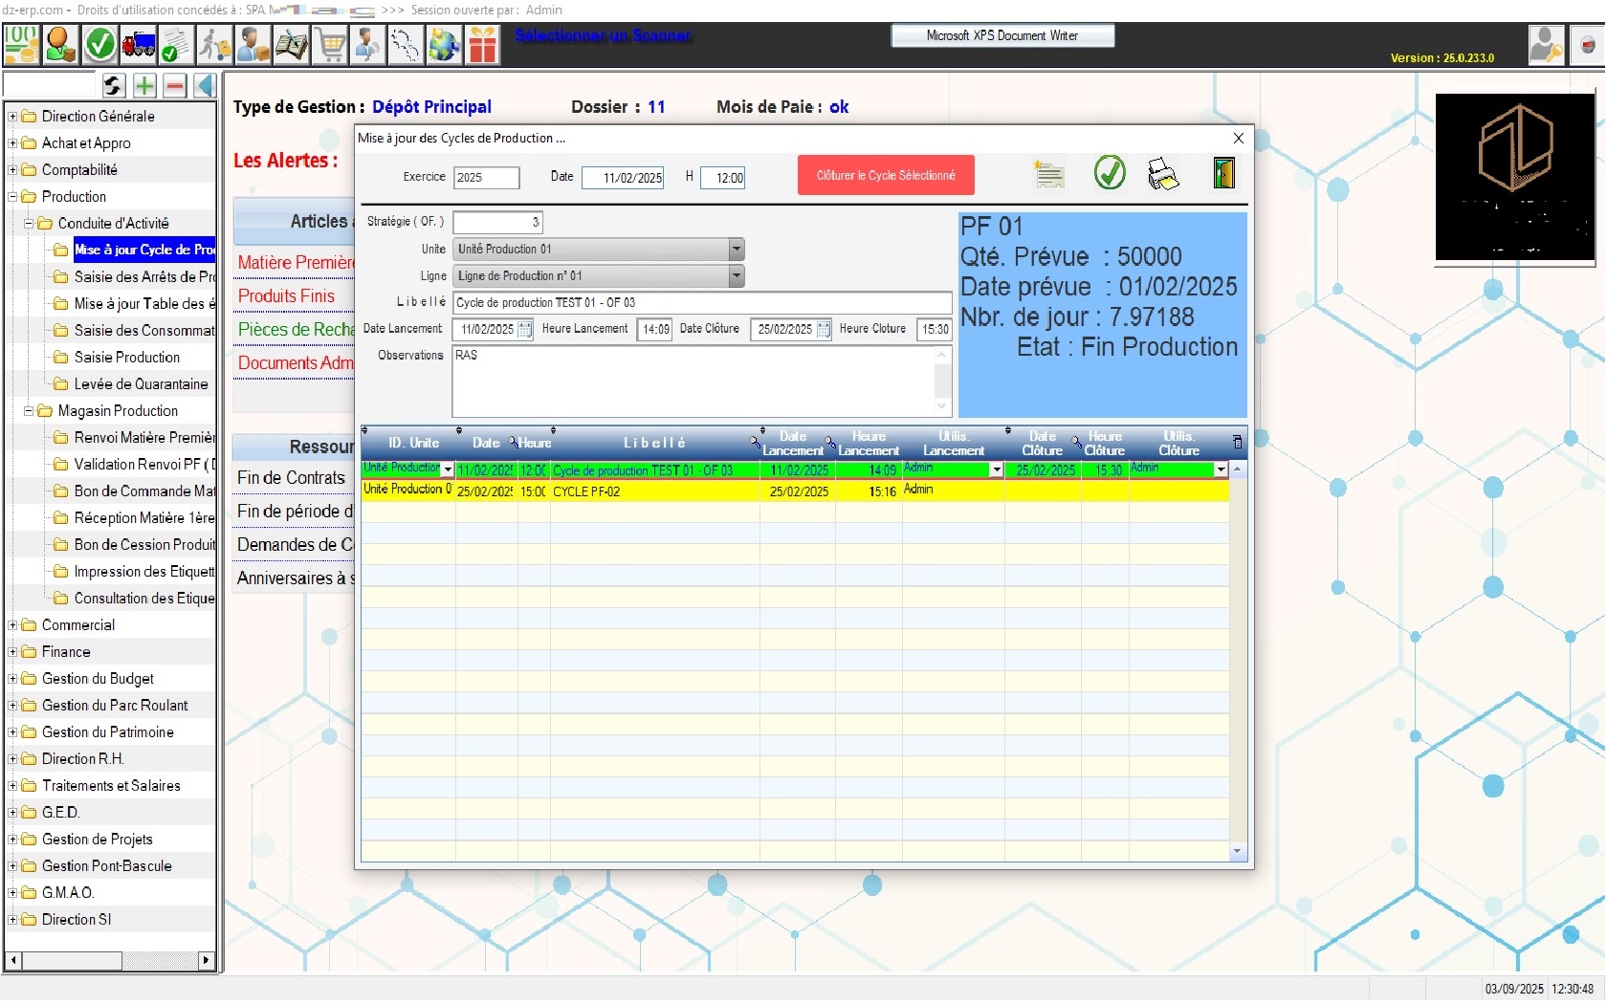This screenshot has width=1607, height=1004.
Task: Open the shopping cart toolbar icon
Action: tap(331, 44)
